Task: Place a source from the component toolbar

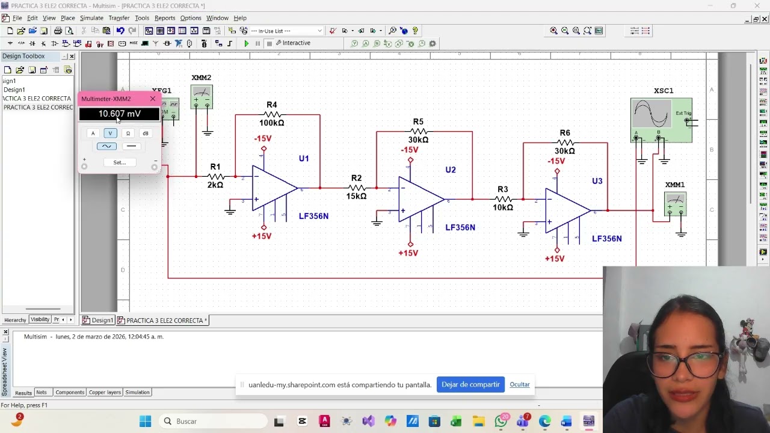Action: 10,43
